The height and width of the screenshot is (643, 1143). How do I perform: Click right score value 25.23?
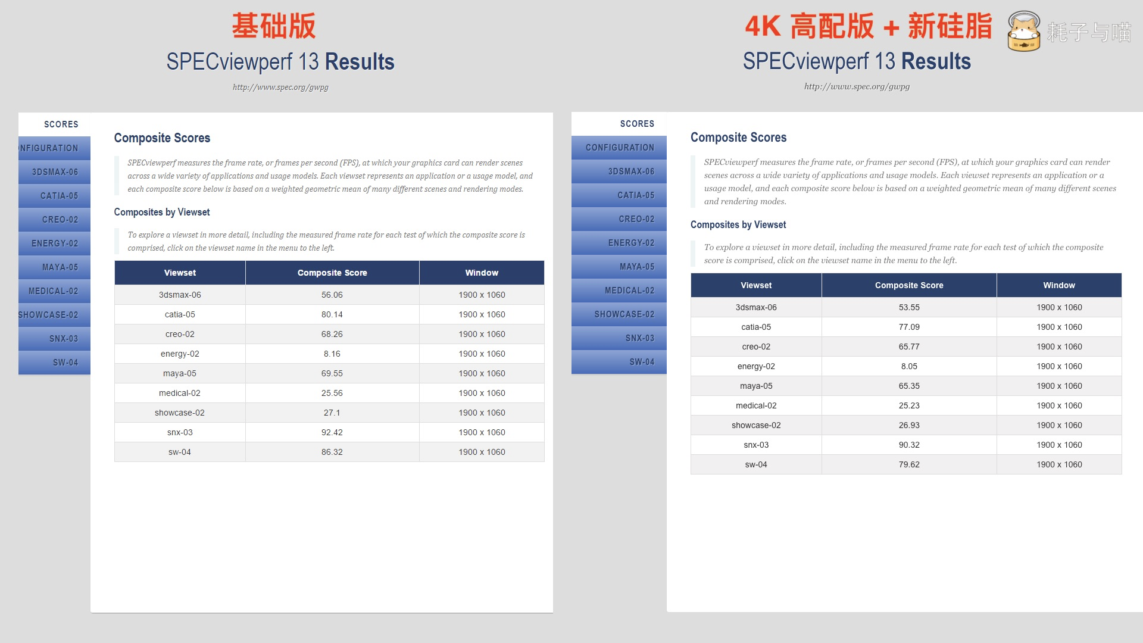coord(909,405)
